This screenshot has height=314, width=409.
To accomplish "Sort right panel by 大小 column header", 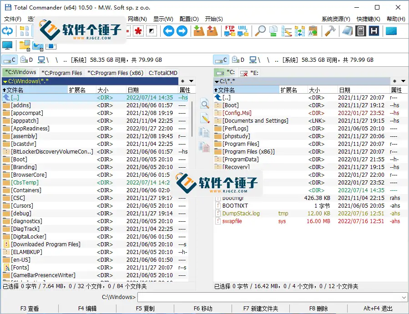I will 323,90.
